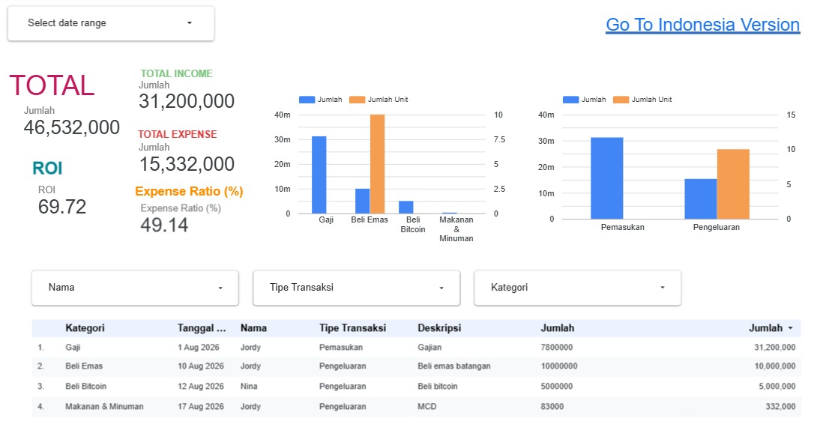Click the 83000 amount cell
The height and width of the screenshot is (424, 814).
pyautogui.click(x=552, y=406)
